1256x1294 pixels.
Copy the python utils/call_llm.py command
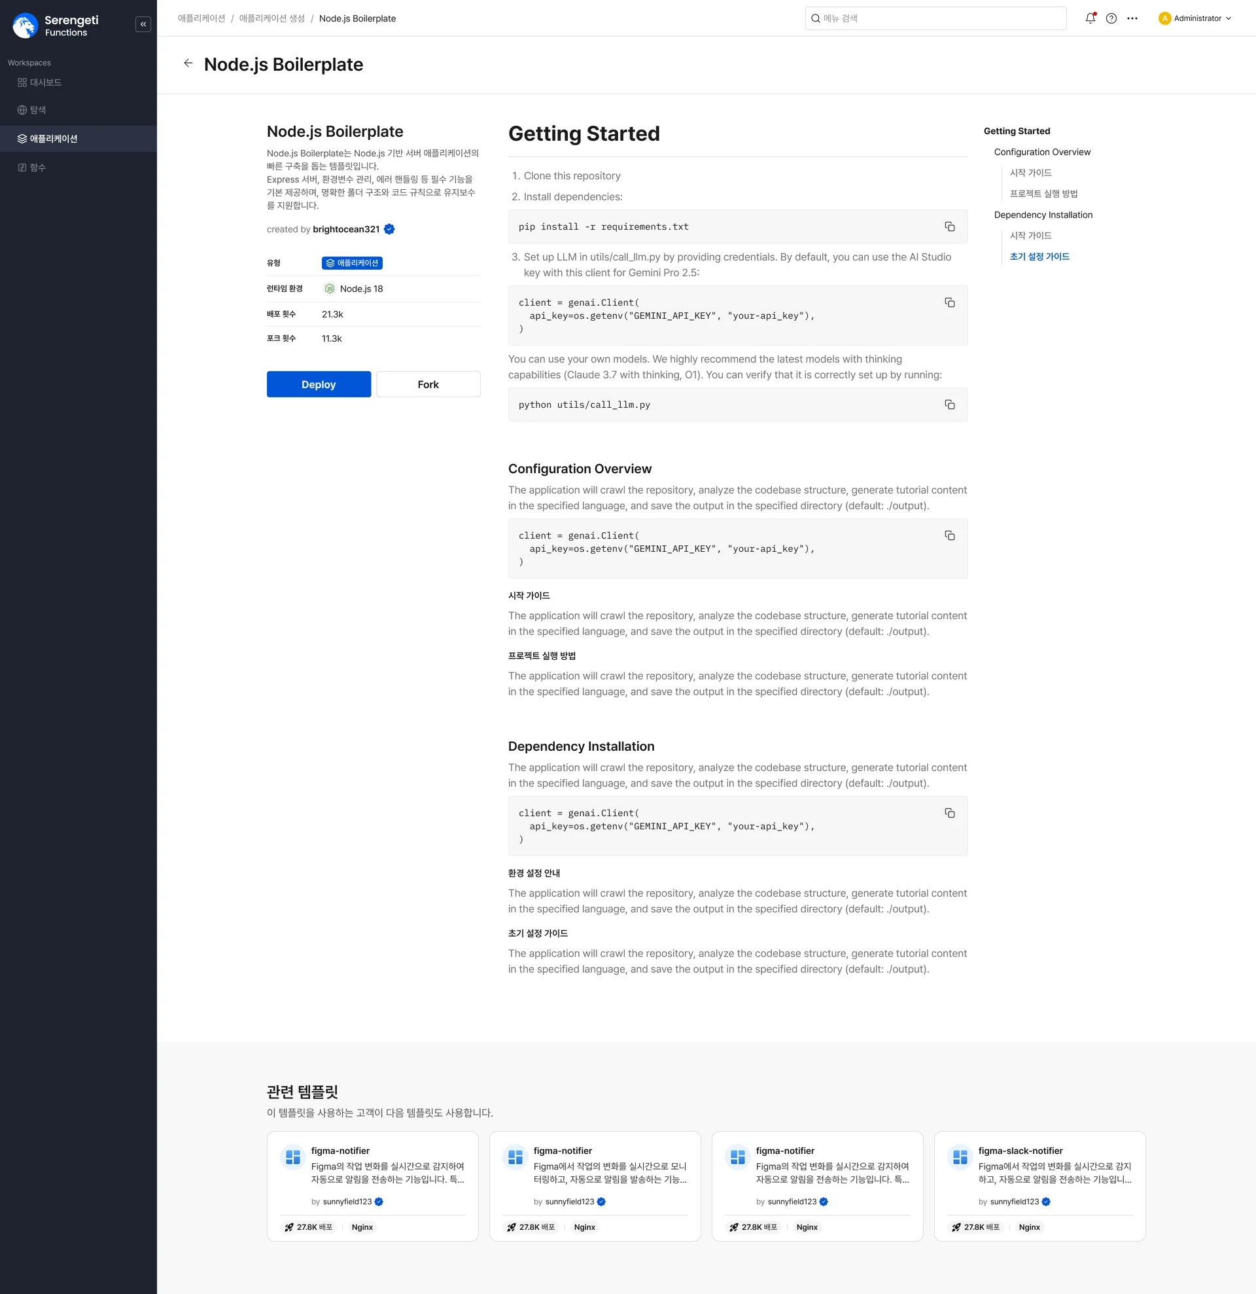[x=949, y=404]
